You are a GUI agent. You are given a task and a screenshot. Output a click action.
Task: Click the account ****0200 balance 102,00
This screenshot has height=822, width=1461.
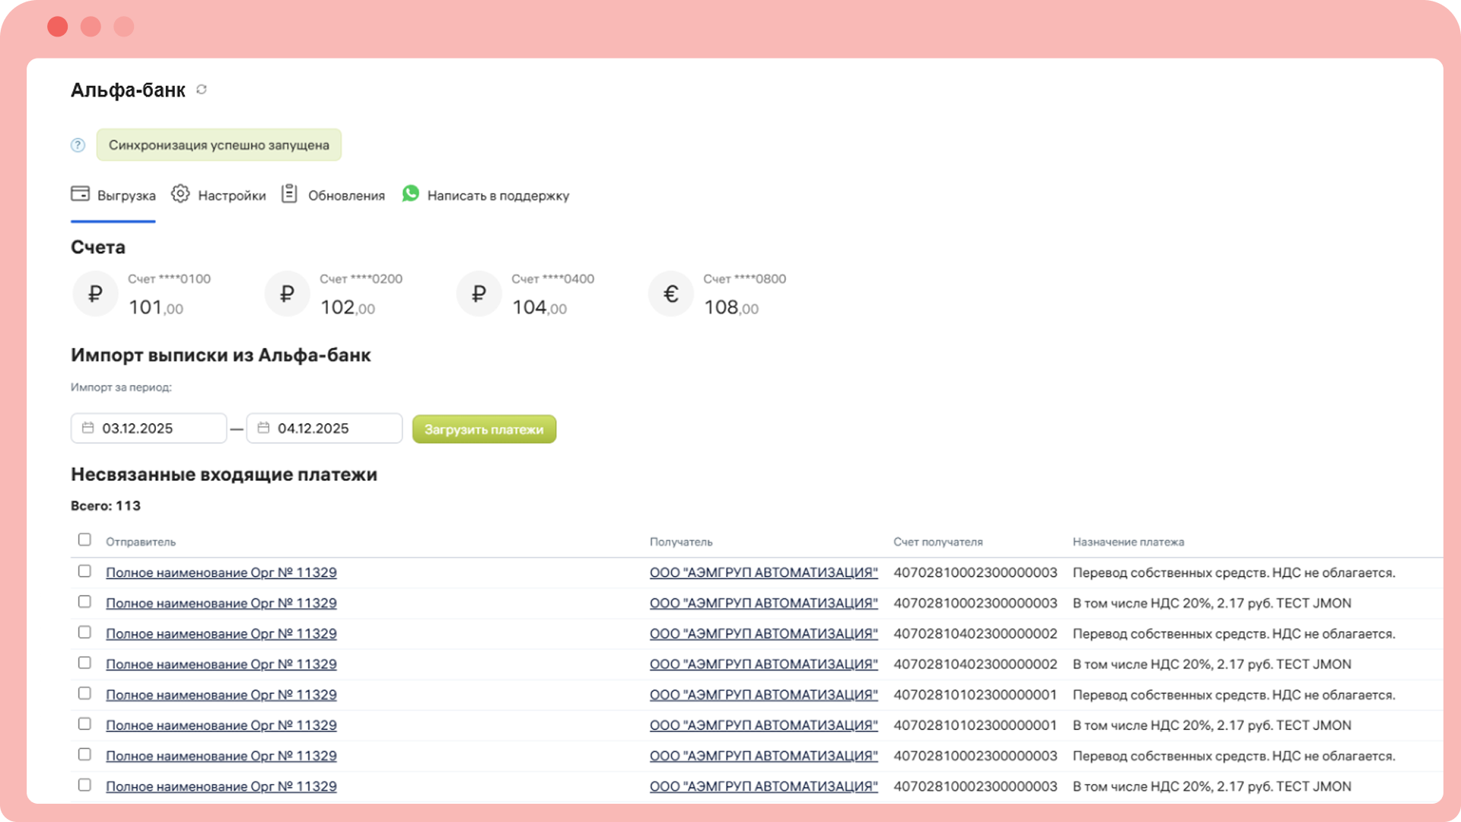[x=347, y=307]
